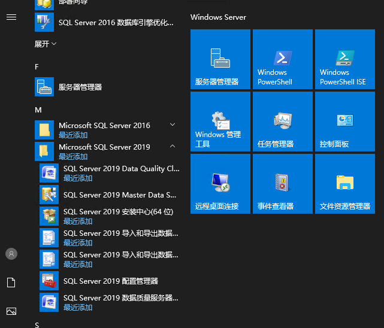Viewport: 384px width, 328px height.
Task: Click SQL Server 2019 安装中心 icon
Action: click(49, 216)
